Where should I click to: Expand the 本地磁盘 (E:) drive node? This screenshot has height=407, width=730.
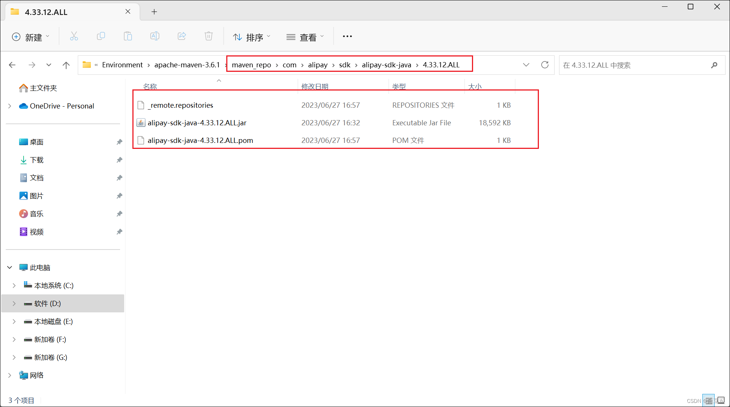14,321
